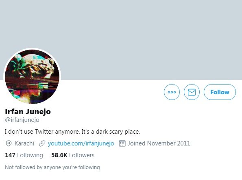View the 147 Following list
Image resolution: width=242 pixels, height=180 pixels.
click(x=24, y=155)
